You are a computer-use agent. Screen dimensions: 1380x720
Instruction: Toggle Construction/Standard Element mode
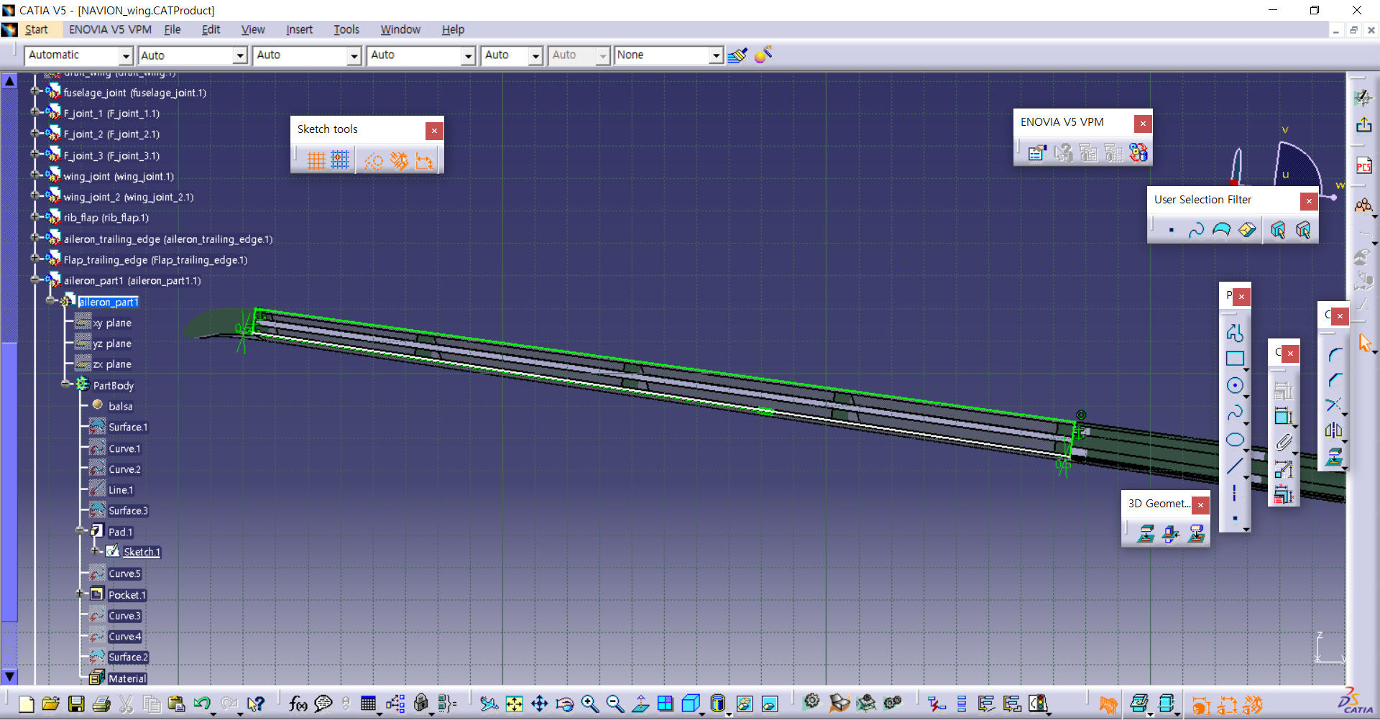coord(374,160)
